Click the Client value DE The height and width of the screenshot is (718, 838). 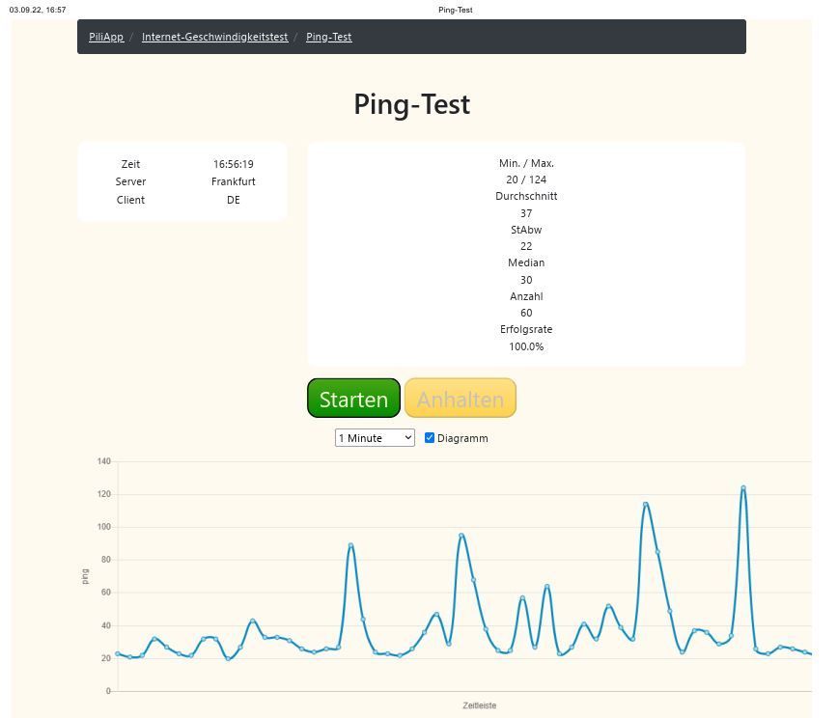click(x=233, y=200)
